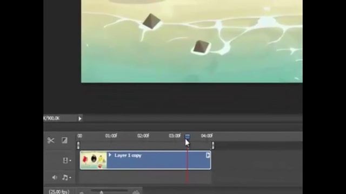The image size is (346, 194).
Task: Mute the audio with the speaker icon
Action: click(55, 177)
